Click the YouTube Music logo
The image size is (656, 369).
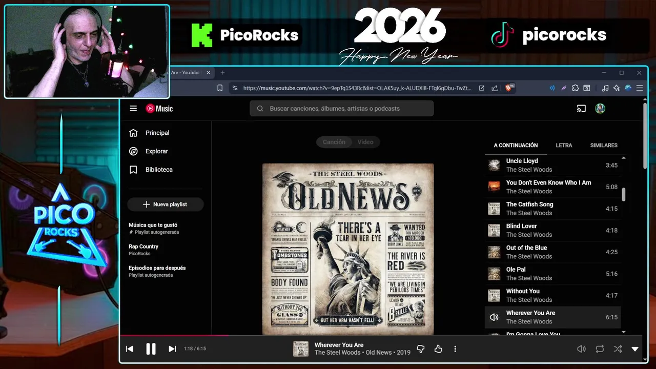[x=159, y=109]
